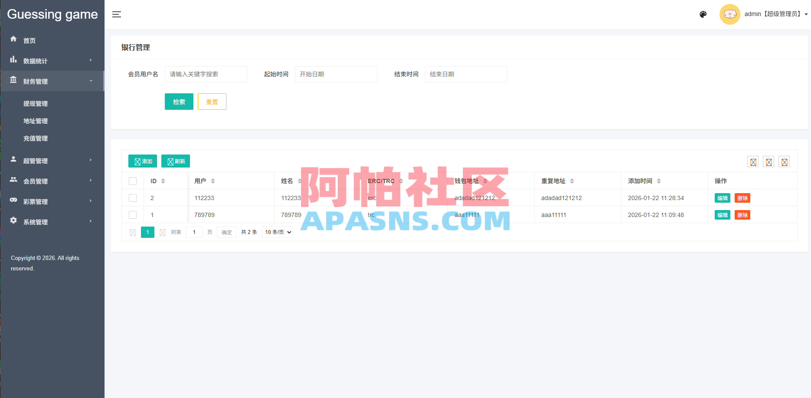Edit the row with user 789789
Viewport: 811px width, 398px height.
click(x=723, y=215)
